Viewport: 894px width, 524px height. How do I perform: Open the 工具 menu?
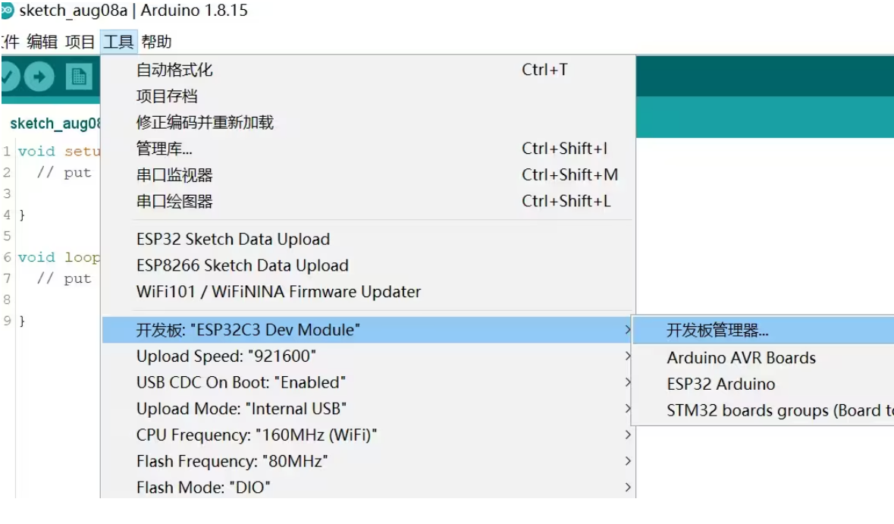(x=118, y=42)
